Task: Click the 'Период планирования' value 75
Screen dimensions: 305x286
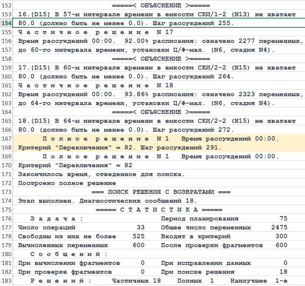Action: click(x=283, y=219)
